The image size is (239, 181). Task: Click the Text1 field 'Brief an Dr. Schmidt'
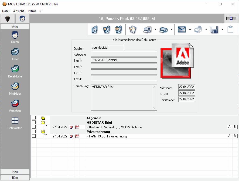point(124,60)
